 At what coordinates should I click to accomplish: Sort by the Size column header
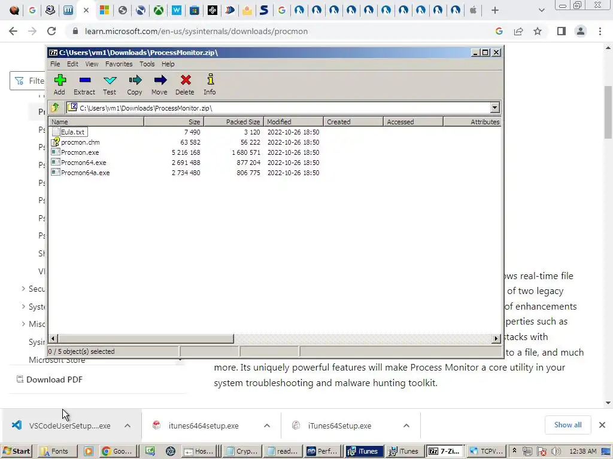click(x=174, y=122)
